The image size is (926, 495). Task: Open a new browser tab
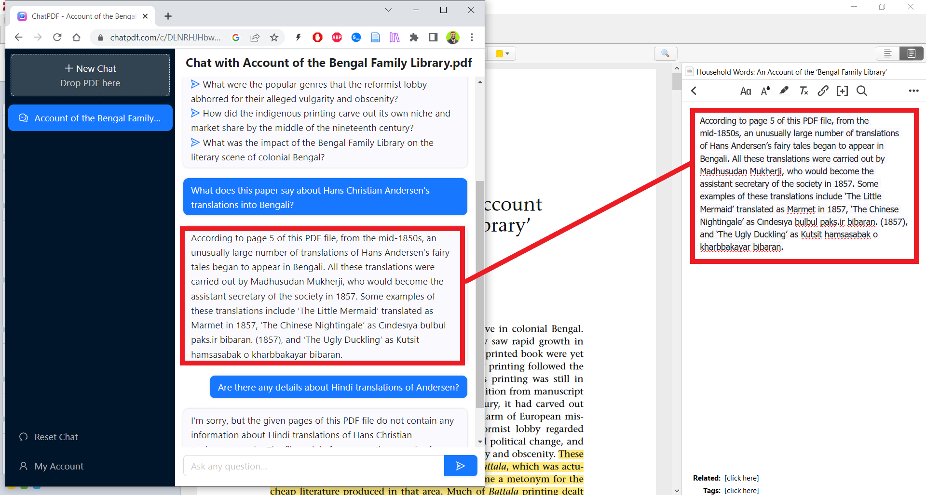point(168,16)
